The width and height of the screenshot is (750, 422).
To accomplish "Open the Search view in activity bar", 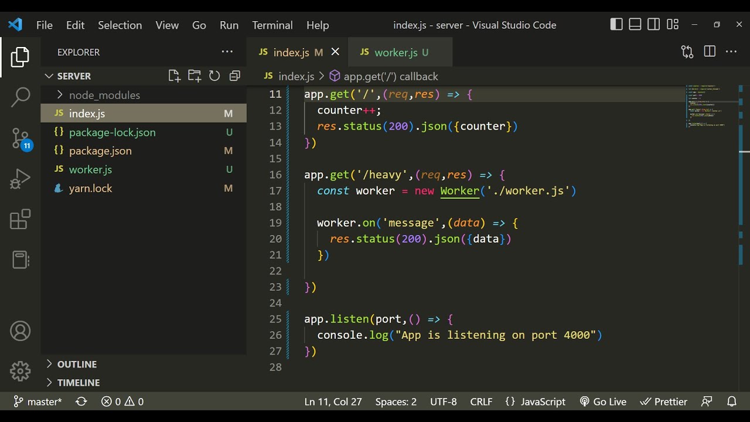I will click(x=21, y=97).
